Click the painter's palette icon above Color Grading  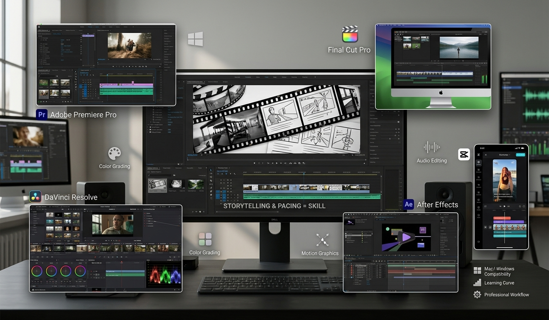pyautogui.click(x=114, y=154)
